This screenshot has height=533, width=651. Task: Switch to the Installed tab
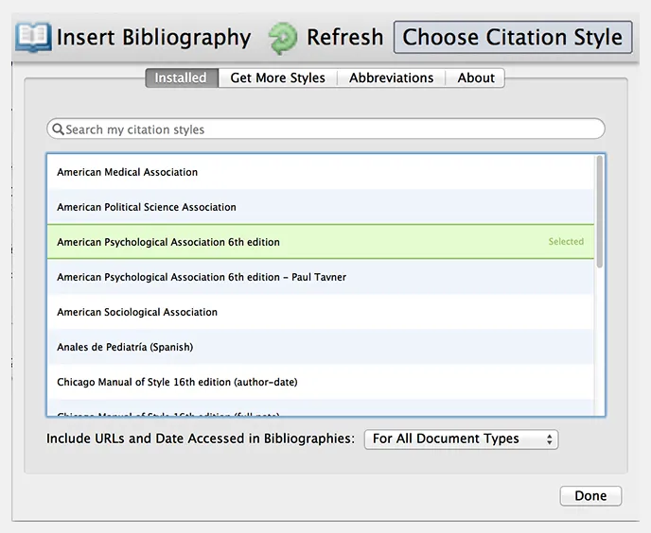point(181,77)
